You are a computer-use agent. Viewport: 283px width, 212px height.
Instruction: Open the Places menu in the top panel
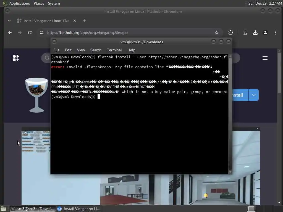click(x=39, y=3)
